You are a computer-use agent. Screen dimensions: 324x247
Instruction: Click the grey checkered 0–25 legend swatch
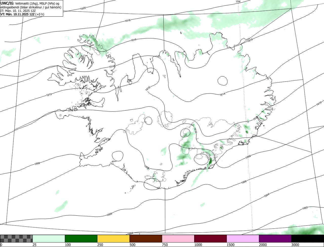coord(16,238)
